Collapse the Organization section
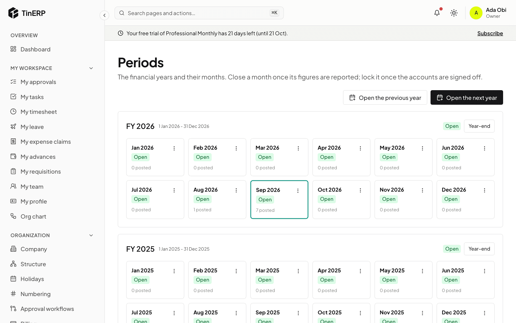 click(x=91, y=235)
